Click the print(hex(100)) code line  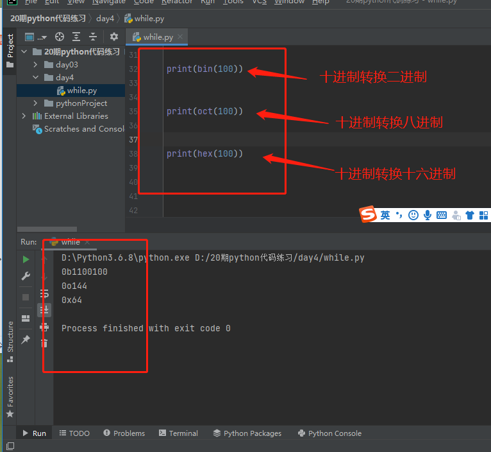(204, 153)
